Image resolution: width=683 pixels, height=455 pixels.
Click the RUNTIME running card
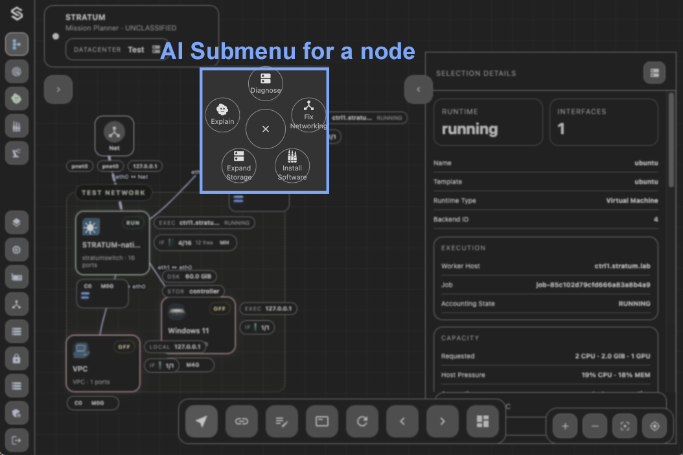click(489, 122)
